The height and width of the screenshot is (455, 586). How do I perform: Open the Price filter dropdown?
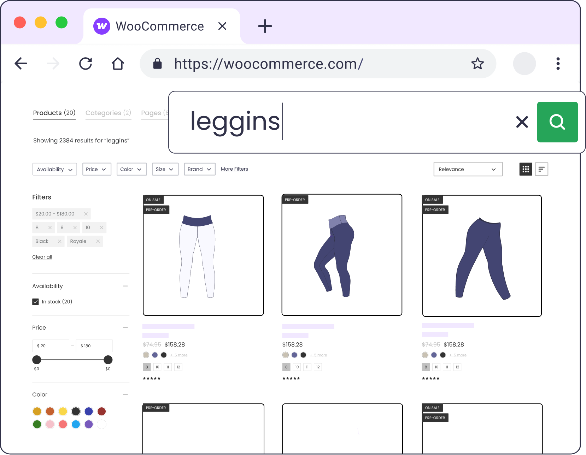[96, 169]
